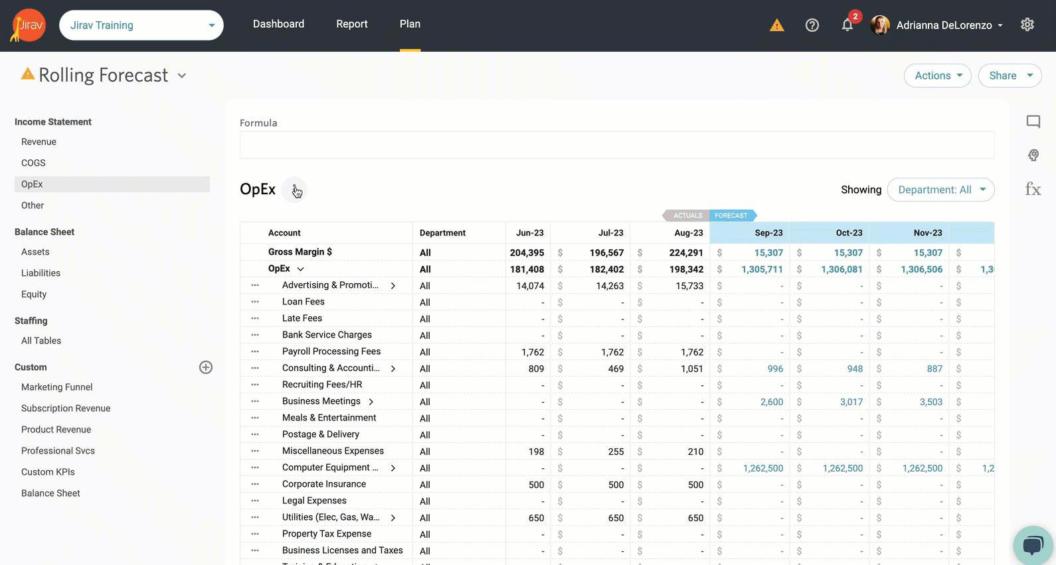Open the notifications bell
Image resolution: width=1056 pixels, height=565 pixels.
pyautogui.click(x=847, y=25)
